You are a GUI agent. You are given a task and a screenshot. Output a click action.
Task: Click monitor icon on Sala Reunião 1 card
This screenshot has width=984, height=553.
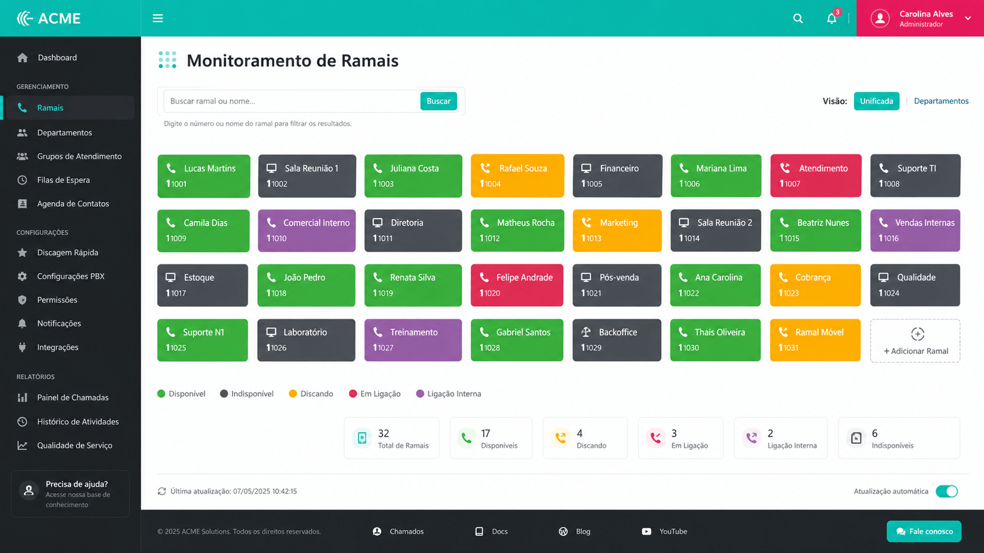[x=271, y=168]
